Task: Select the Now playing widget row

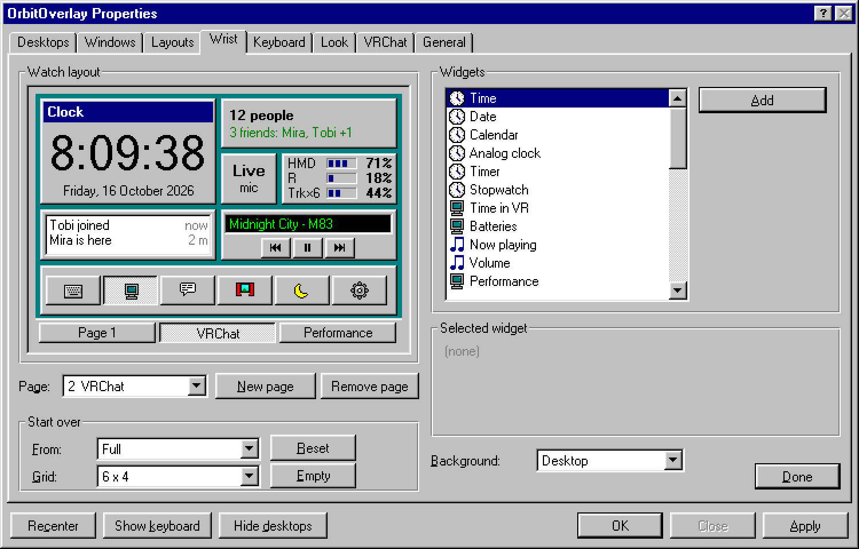Action: pos(558,245)
